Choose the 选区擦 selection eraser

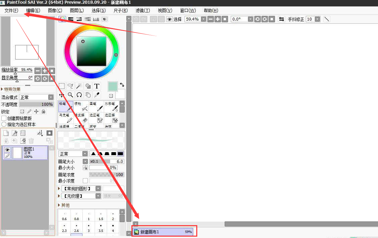pyautogui.click(x=111, y=118)
